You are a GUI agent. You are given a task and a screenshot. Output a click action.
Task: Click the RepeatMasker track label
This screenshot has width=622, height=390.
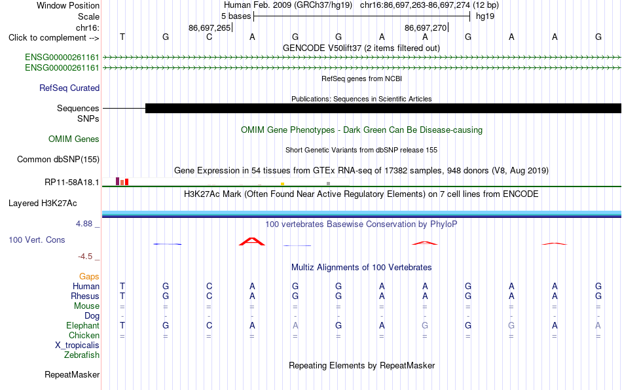tap(72, 374)
